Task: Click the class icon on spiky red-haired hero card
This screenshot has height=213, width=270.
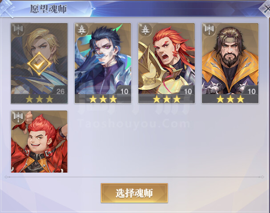Action: pyautogui.click(x=18, y=118)
